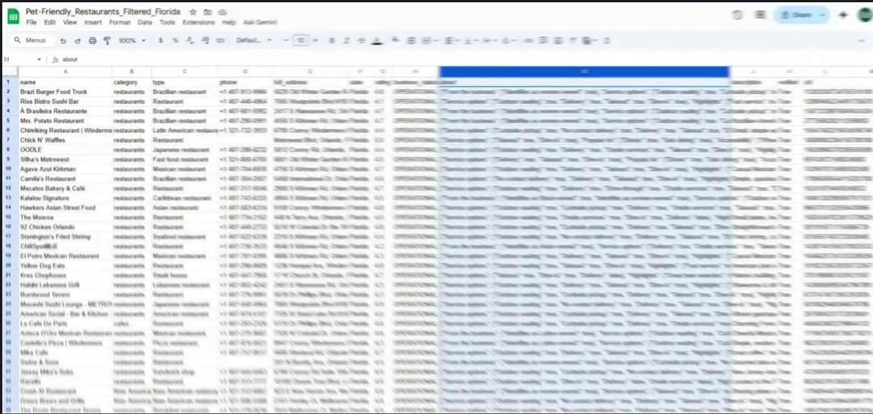Toggle bold formatting in toolbar
Screen dimensions: 873x414
pyautogui.click(x=331, y=41)
